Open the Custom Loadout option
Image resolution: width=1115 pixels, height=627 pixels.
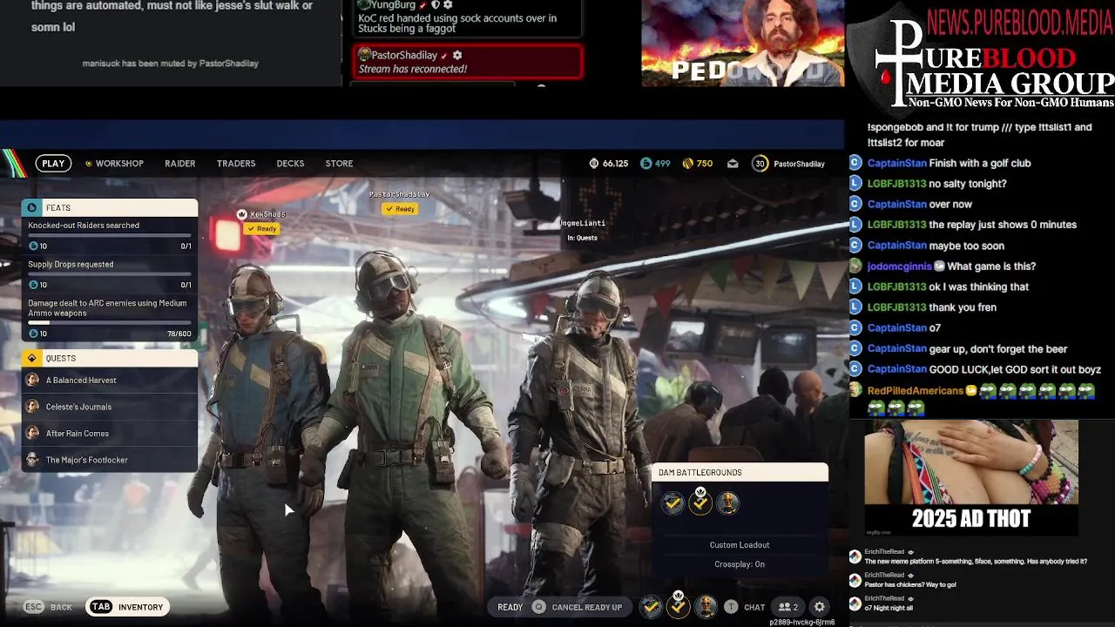click(x=740, y=545)
